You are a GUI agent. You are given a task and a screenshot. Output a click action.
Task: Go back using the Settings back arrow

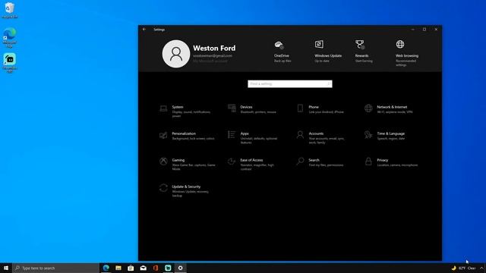[144, 30]
